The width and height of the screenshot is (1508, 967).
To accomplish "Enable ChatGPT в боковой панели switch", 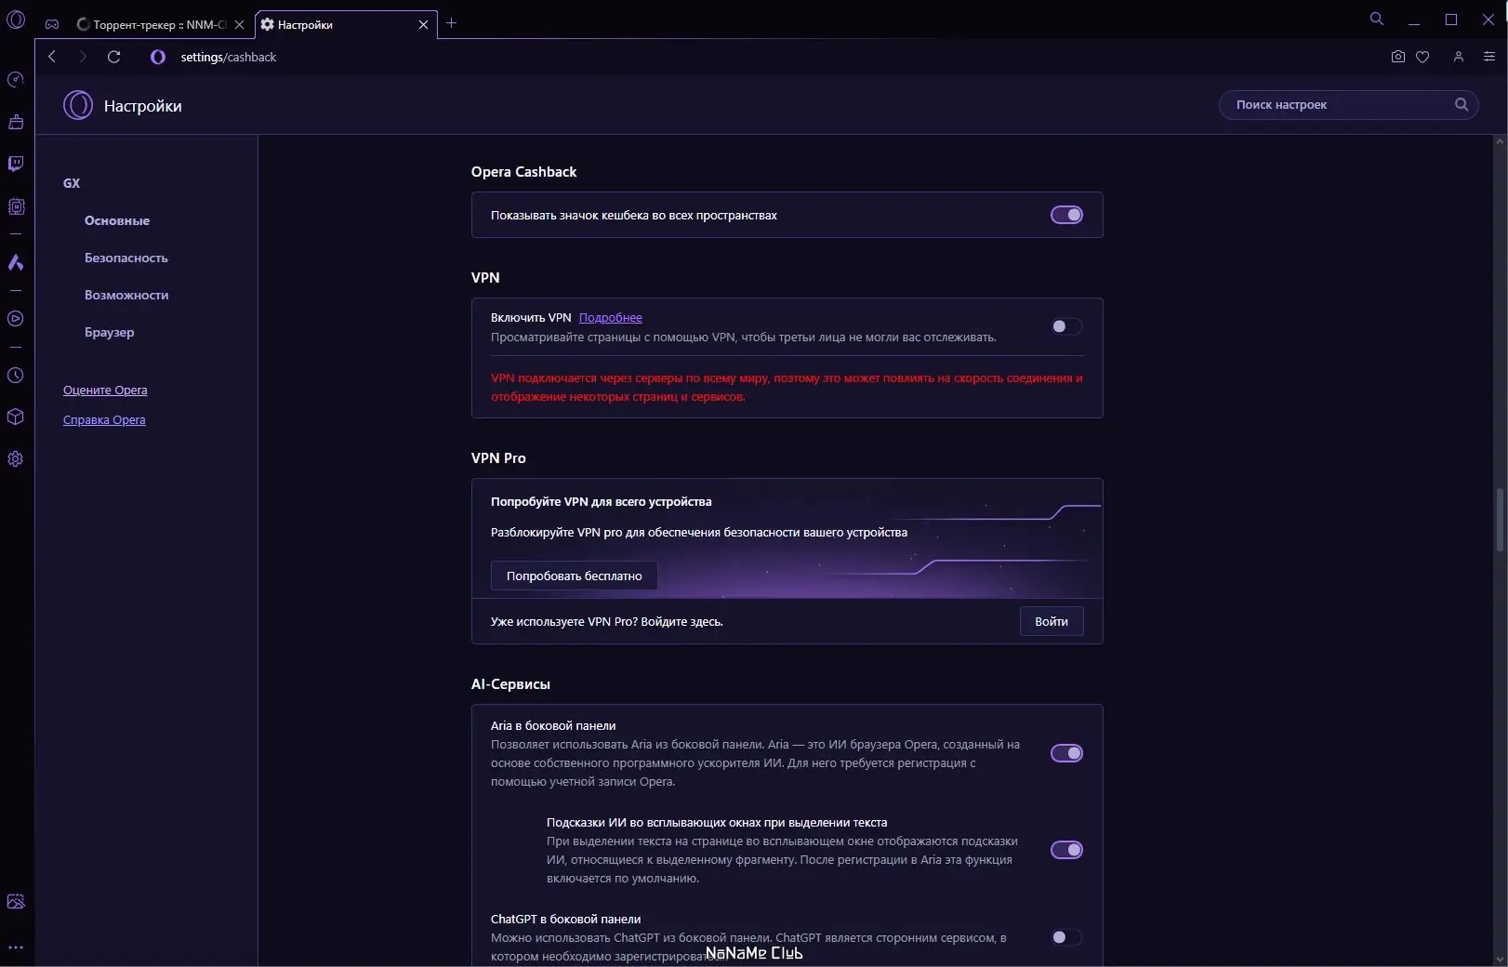I will (x=1066, y=937).
